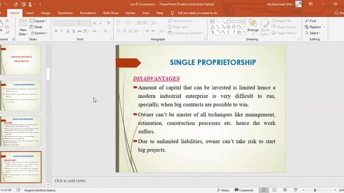
Task: Open Quick Styles gallery
Action: click(x=265, y=27)
